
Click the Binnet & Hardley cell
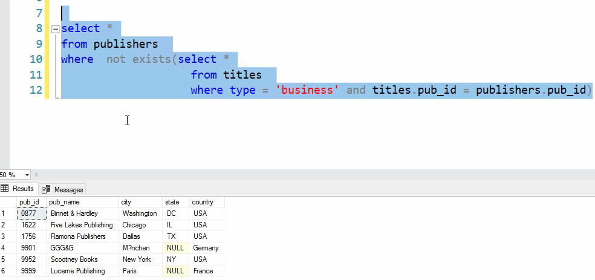pos(82,213)
